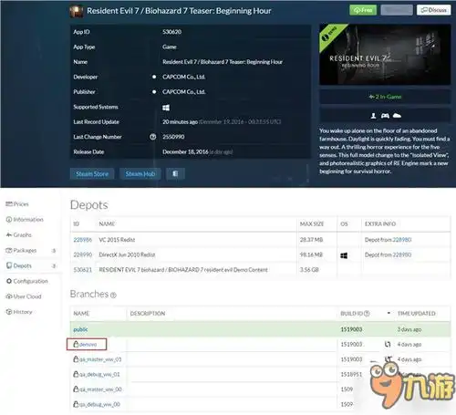This screenshot has width=456, height=415.
Task: Switch to the Information sidebar section
Action: pos(25,220)
